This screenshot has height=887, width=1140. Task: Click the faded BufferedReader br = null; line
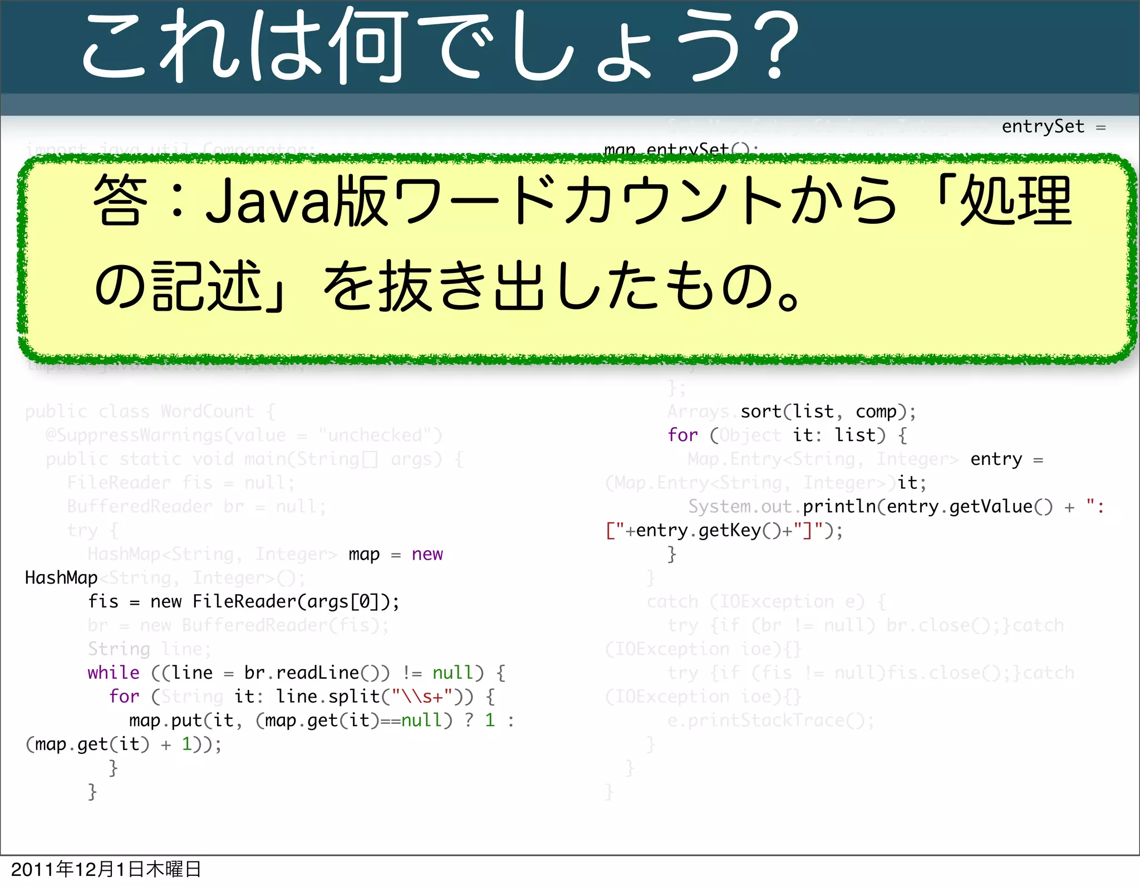tap(196, 507)
